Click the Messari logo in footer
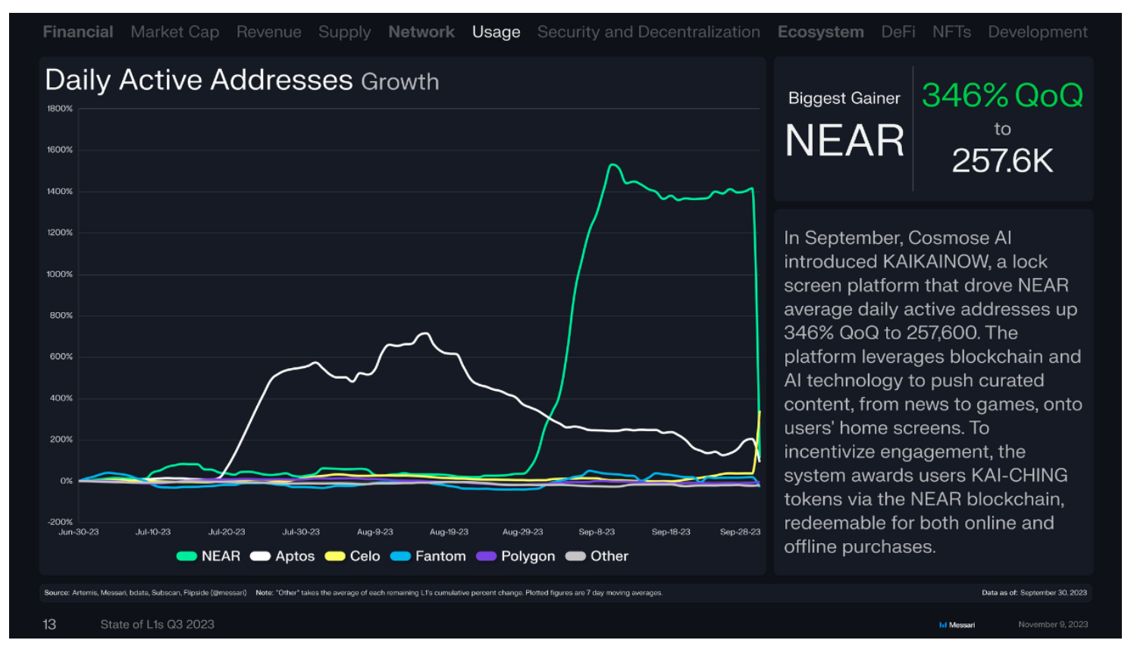Screen dimensions: 1134x662 957,625
